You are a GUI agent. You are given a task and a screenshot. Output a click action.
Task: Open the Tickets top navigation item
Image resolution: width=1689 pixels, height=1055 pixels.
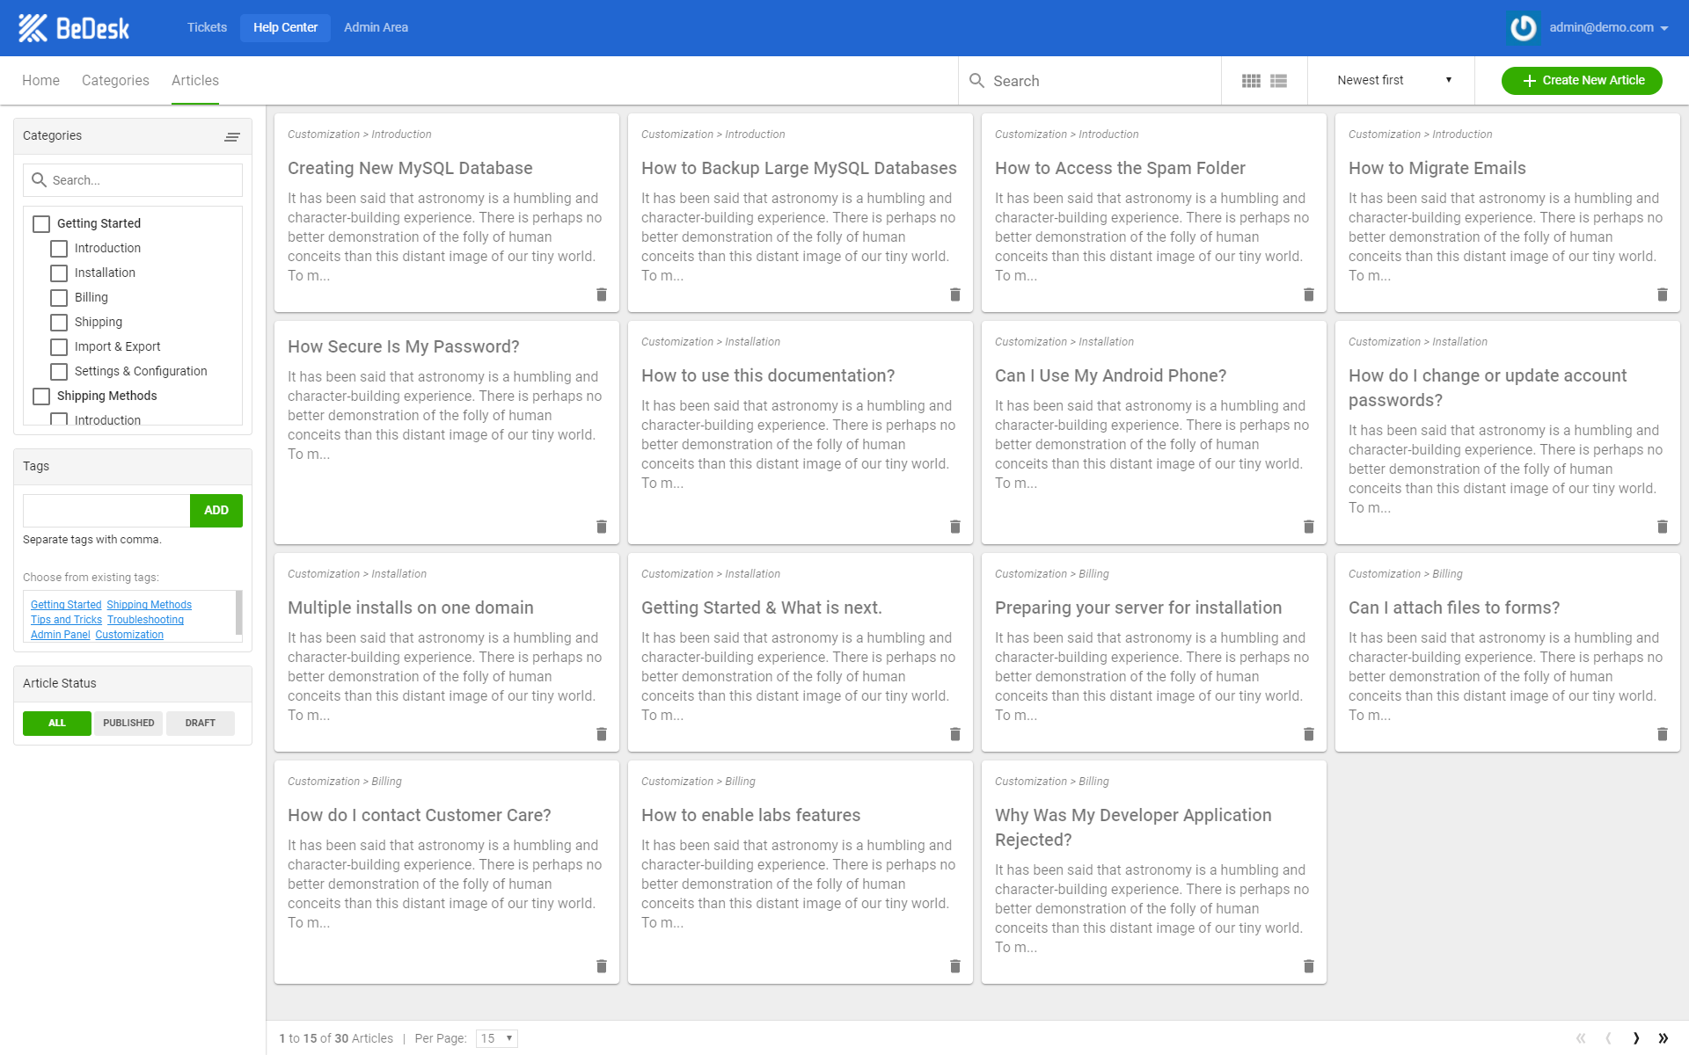coord(207,27)
